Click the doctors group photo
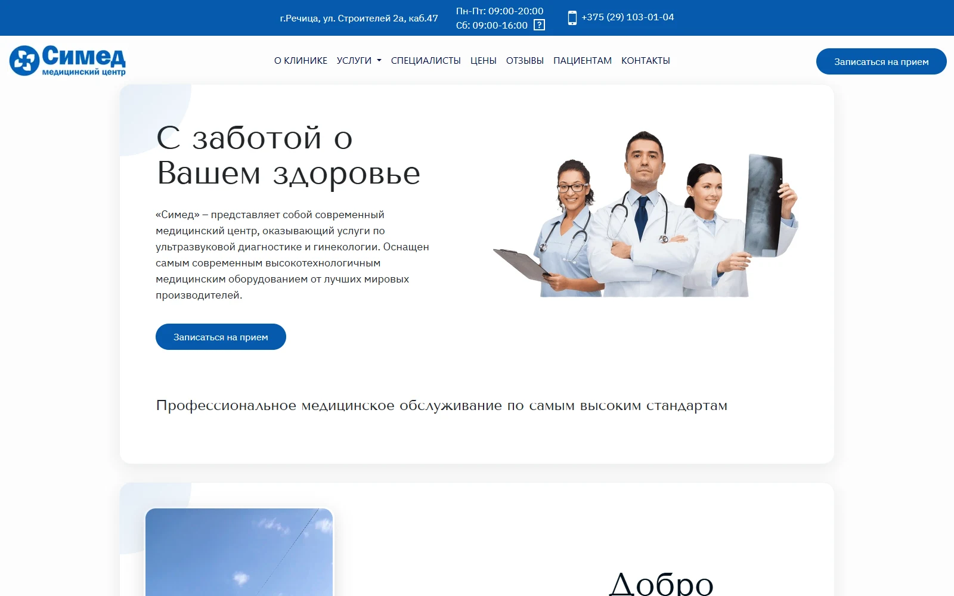 point(645,214)
